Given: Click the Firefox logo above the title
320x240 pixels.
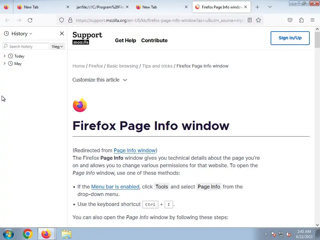Looking at the screenshot, I should click(x=80, y=105).
